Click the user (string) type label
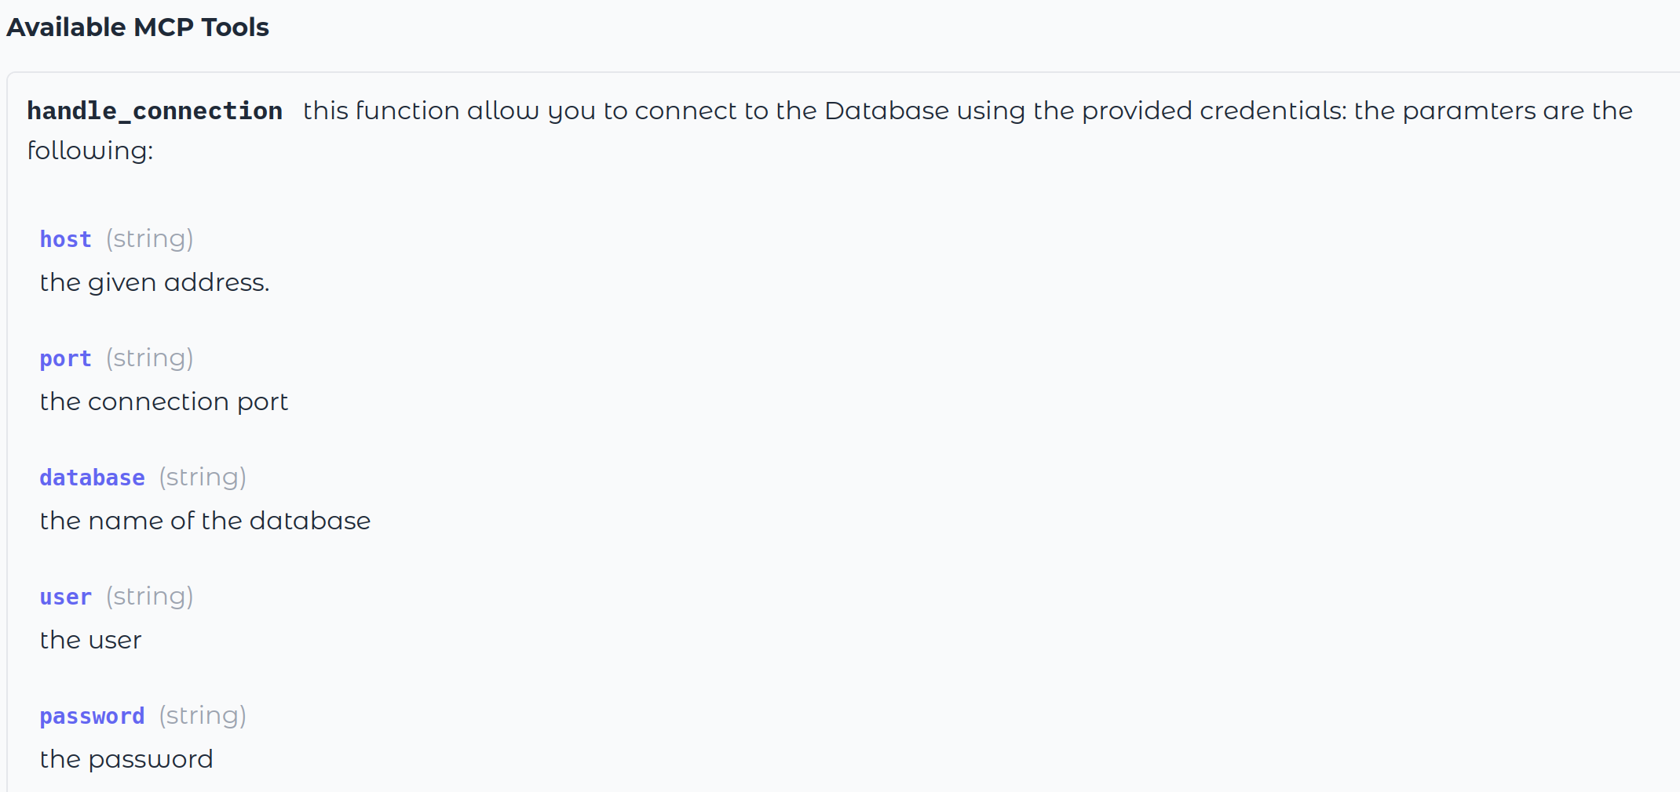 click(150, 597)
